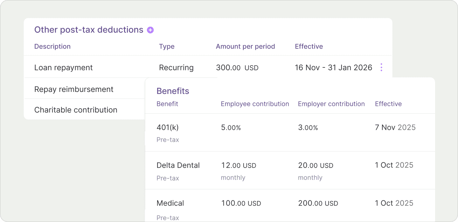Image resolution: width=458 pixels, height=222 pixels.
Task: Click the Employer contribution column header
Action: point(331,104)
